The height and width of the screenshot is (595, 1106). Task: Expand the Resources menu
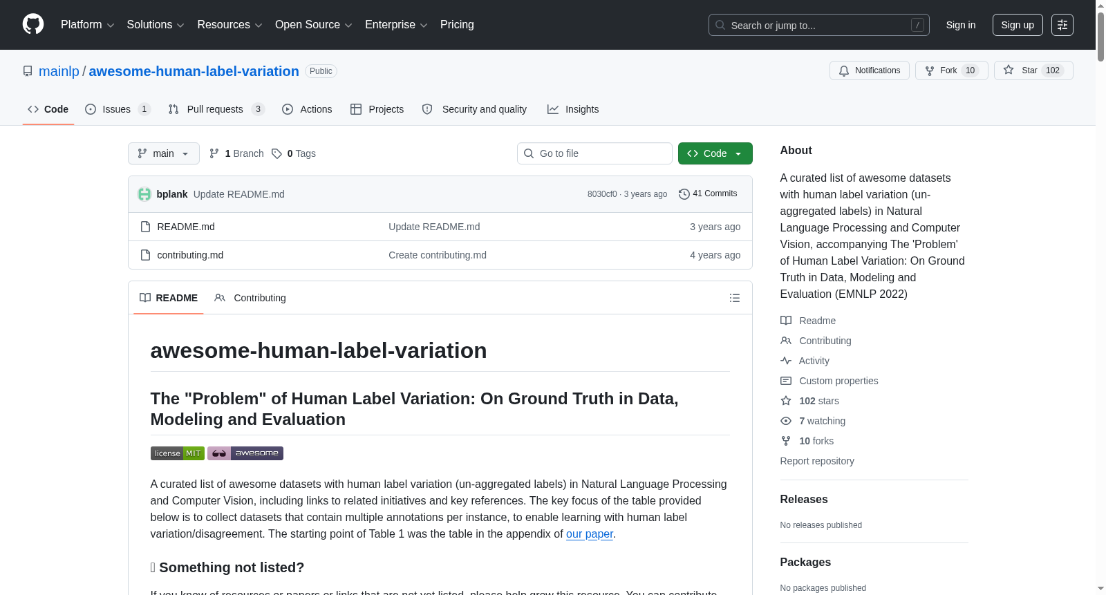(230, 25)
